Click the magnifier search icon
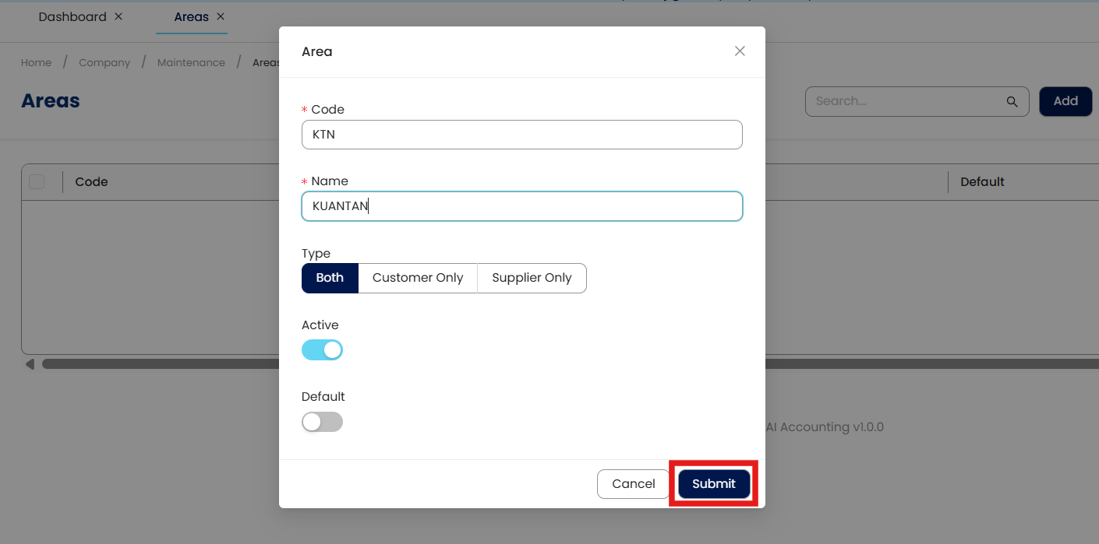 coord(1012,101)
